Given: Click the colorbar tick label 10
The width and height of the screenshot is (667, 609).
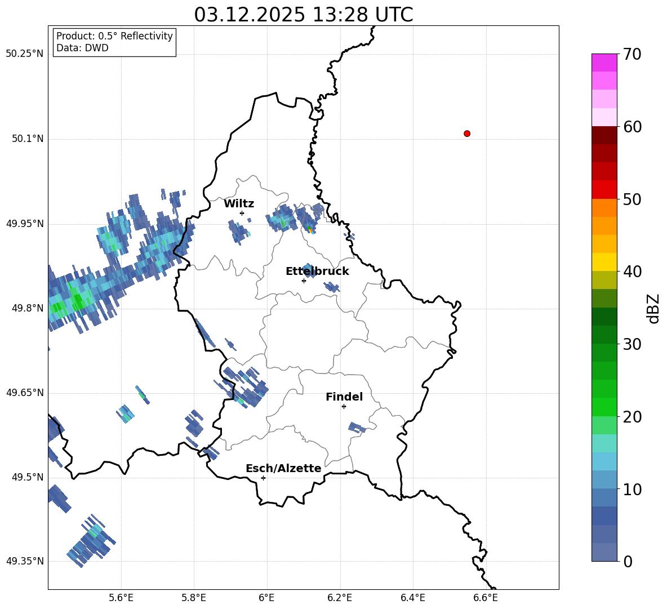Looking at the screenshot, I should [x=632, y=490].
